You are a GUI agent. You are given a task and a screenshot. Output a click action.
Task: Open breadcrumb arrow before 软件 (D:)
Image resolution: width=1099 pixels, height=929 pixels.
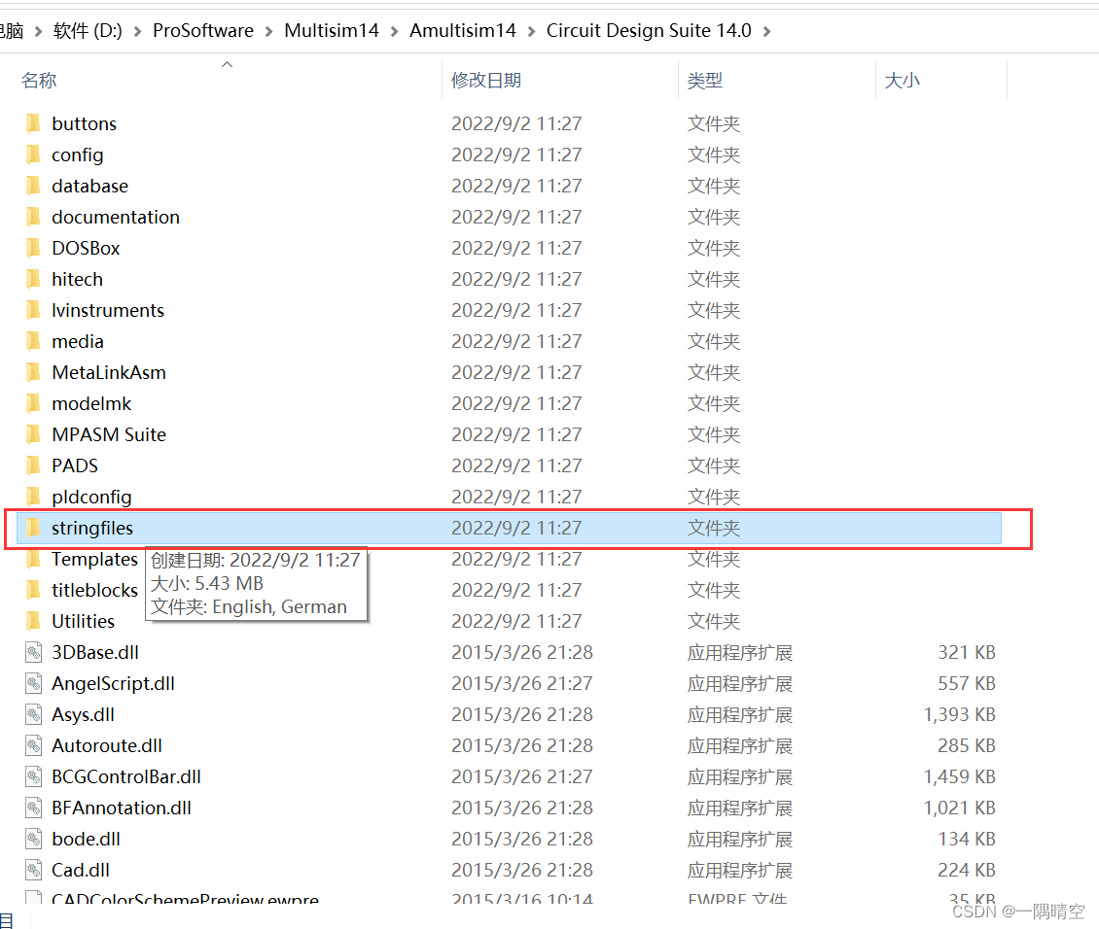click(x=38, y=31)
